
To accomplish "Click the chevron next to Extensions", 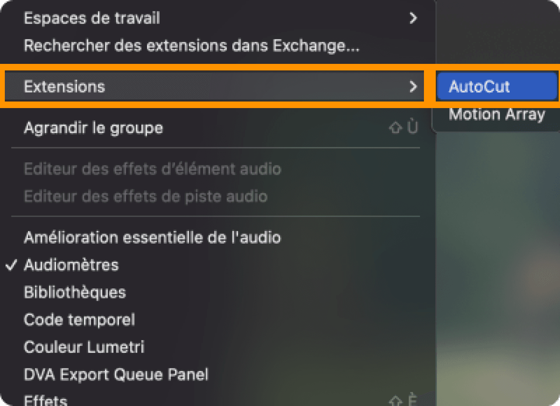I will [413, 87].
